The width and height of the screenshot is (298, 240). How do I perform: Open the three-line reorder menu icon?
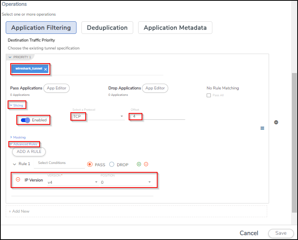click(262, 128)
